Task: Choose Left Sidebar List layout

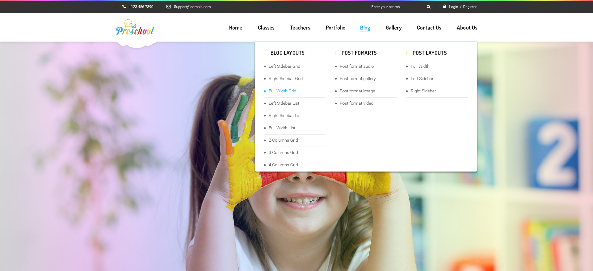Action: [x=284, y=103]
